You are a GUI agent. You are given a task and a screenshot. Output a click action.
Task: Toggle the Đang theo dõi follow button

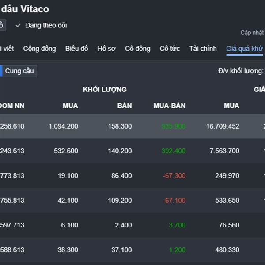coord(45,26)
